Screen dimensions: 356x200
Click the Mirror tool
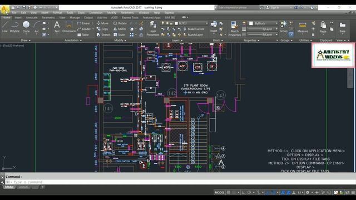click(120, 29)
